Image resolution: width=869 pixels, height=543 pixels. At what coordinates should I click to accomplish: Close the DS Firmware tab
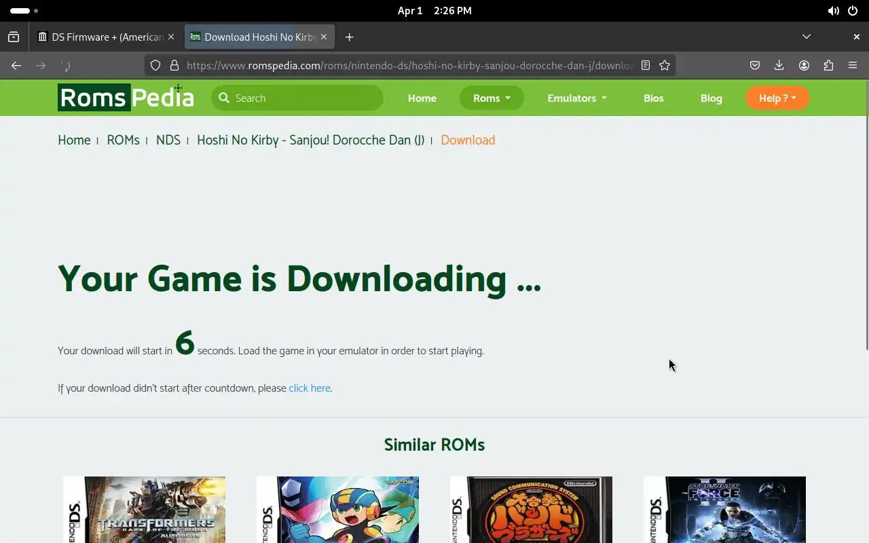[x=171, y=37]
